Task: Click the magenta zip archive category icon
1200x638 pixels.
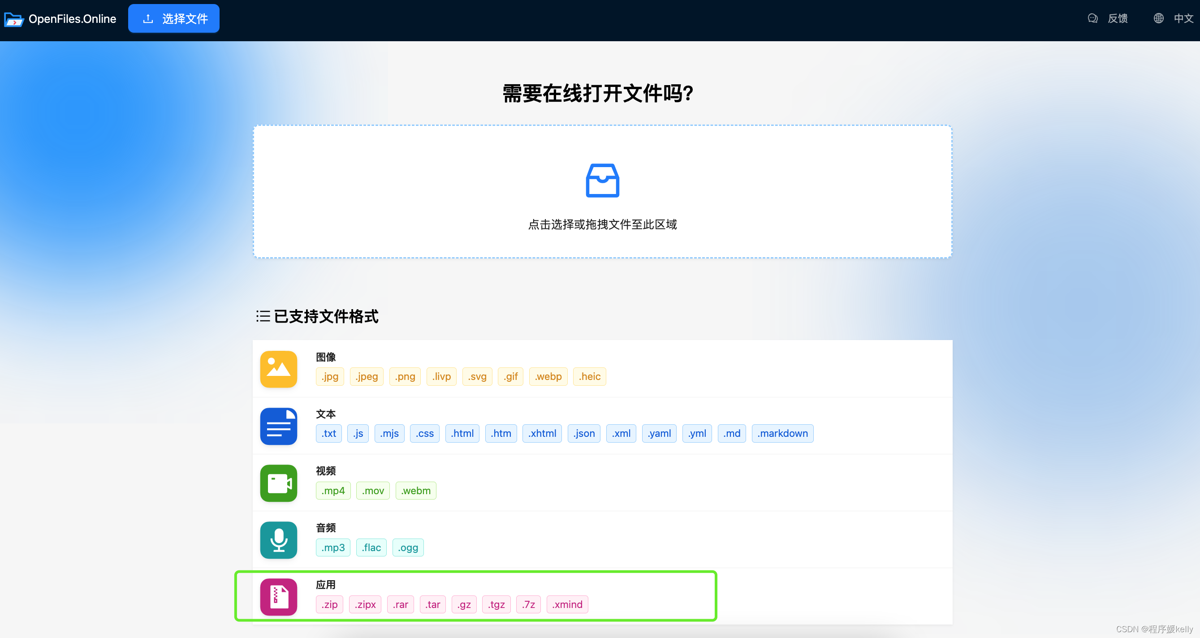Action: coord(278,596)
